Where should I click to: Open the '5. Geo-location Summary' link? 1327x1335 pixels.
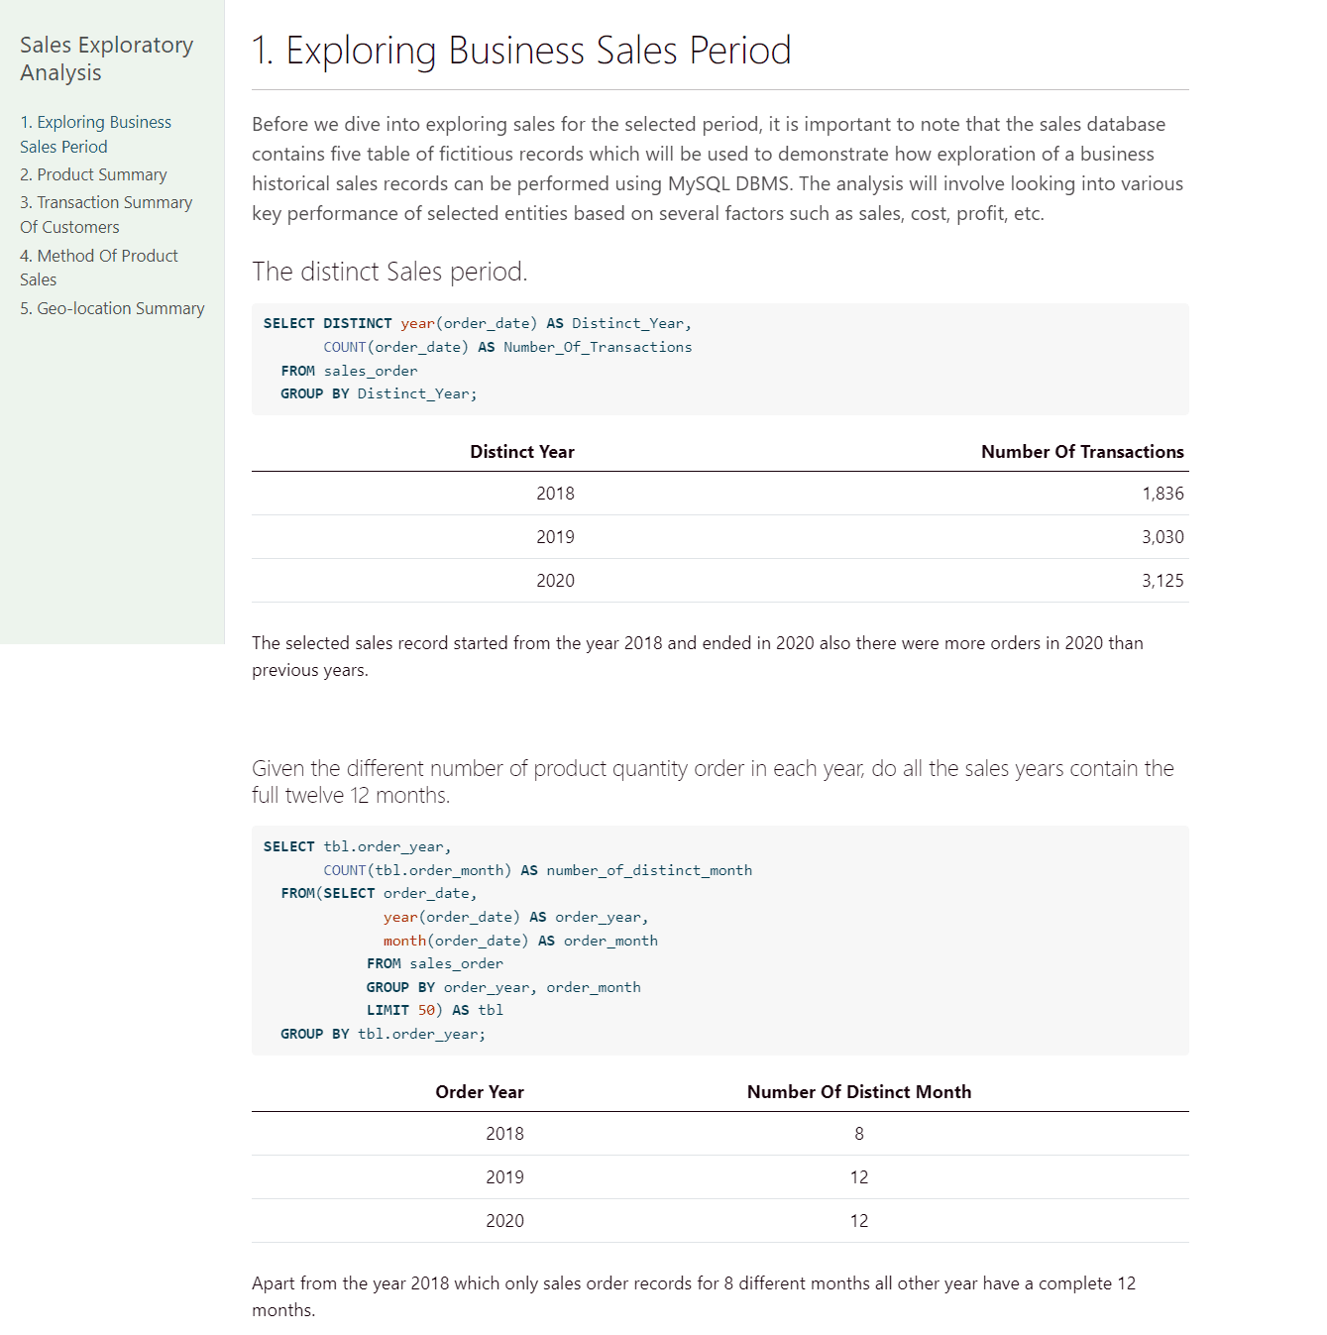point(112,308)
